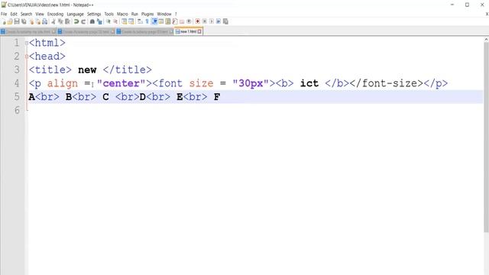The height and width of the screenshot is (275, 489).
Task: Open the Settings menu
Action: point(94,14)
